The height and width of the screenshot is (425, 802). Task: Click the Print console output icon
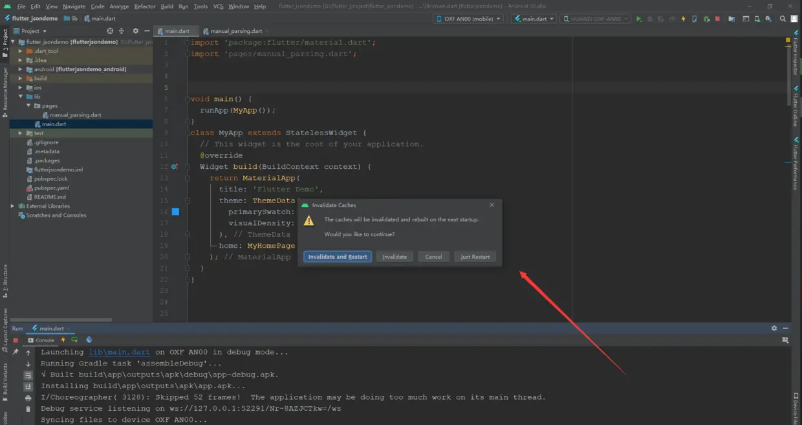(x=28, y=398)
